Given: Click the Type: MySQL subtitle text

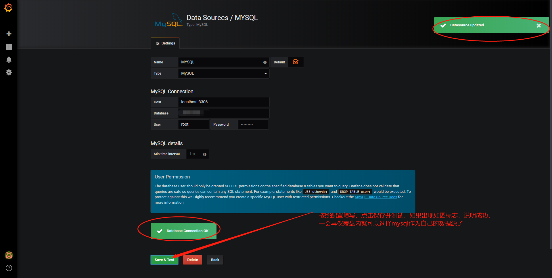Looking at the screenshot, I should tap(197, 25).
